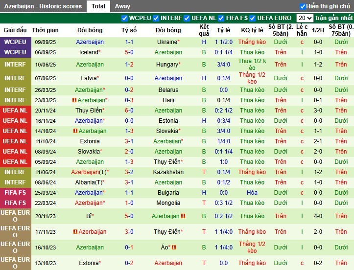Open the Hungary team link

(167, 65)
